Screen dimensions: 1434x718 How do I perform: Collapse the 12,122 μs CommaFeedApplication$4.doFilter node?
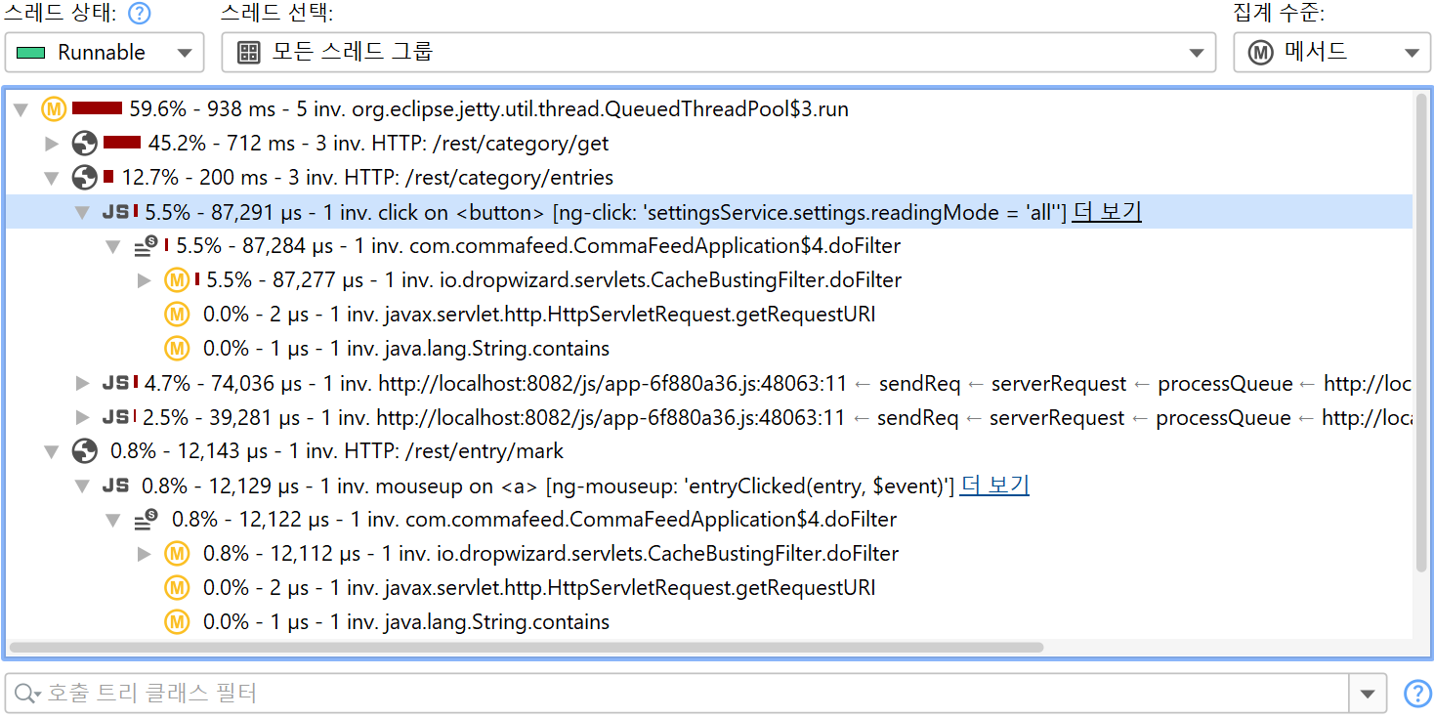pos(113,520)
